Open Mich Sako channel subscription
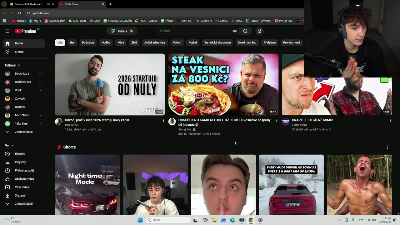Image resolution: width=400 pixels, height=225 pixels. tap(24, 115)
